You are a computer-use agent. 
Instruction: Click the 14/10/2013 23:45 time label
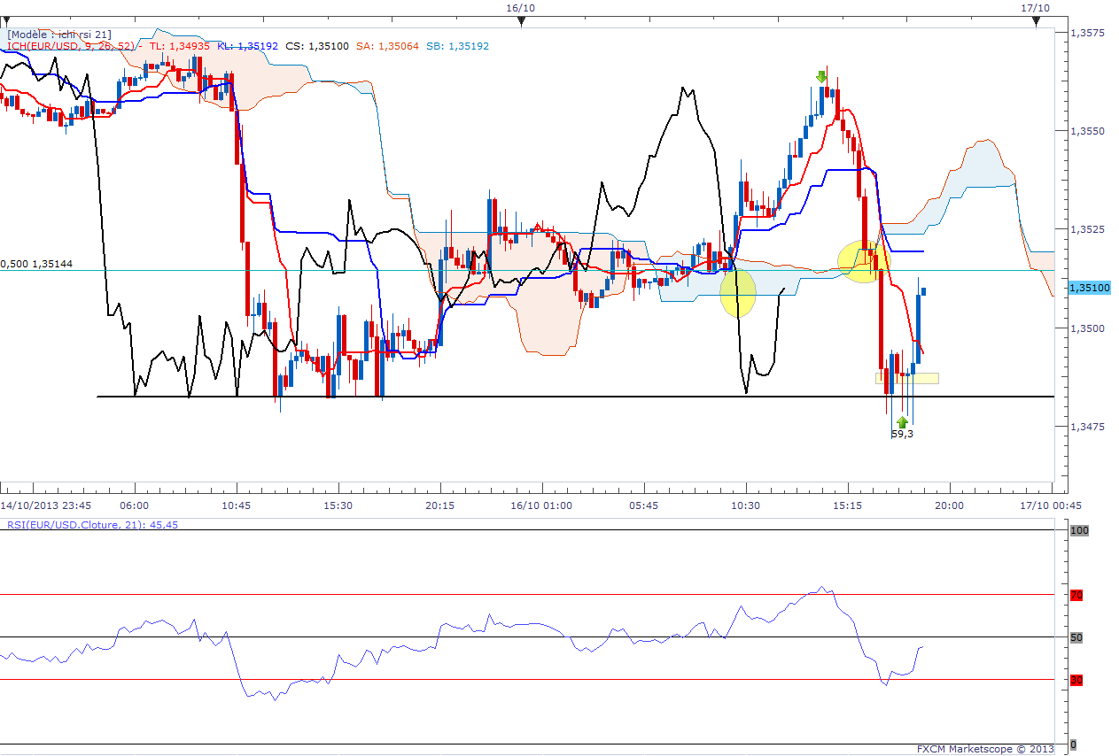point(46,505)
